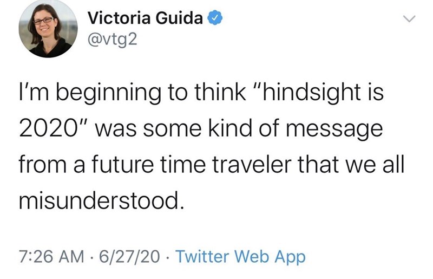Select the word "misunderstood." in tweet

click(101, 200)
